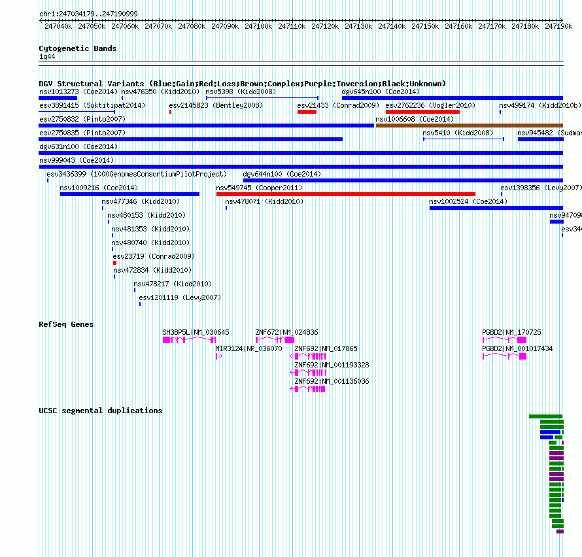This screenshot has height=557, width=582.
Task: Select the esv2750832 (Pinto2007) label
Action: pyautogui.click(x=82, y=119)
